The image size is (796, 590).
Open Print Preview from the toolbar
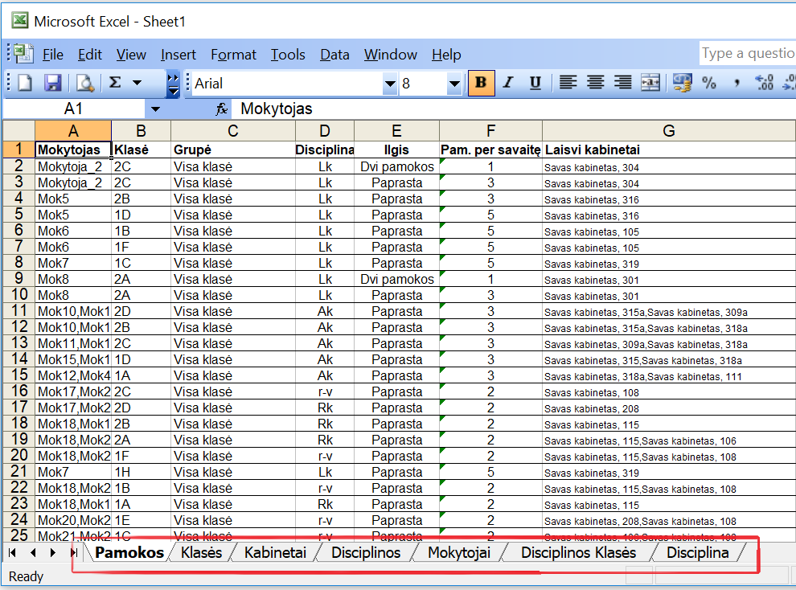[84, 83]
